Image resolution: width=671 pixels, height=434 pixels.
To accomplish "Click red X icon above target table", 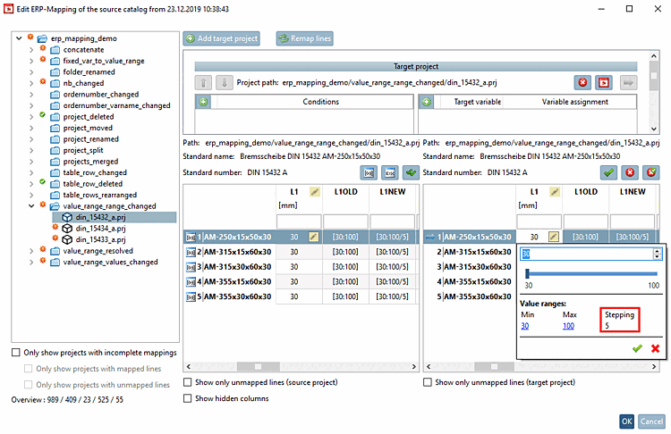I will pyautogui.click(x=630, y=172).
